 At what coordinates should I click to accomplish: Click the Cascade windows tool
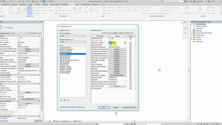tap(211, 10)
